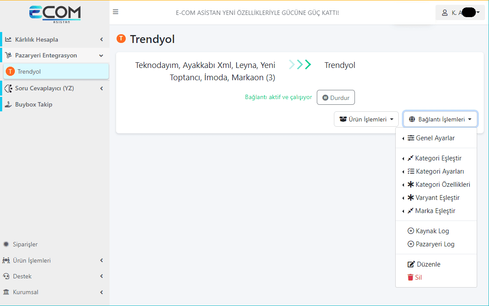489x306 pixels.
Task: Click the Buybox Takip hand icon
Action: click(8, 104)
